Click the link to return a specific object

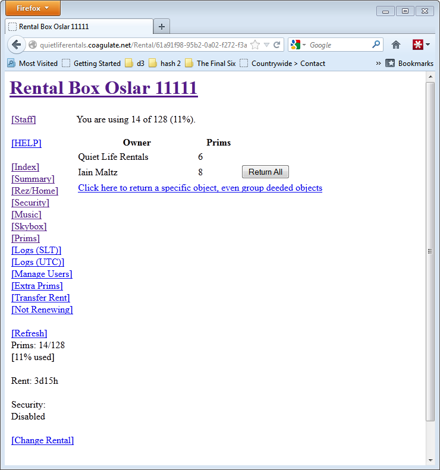(200, 188)
